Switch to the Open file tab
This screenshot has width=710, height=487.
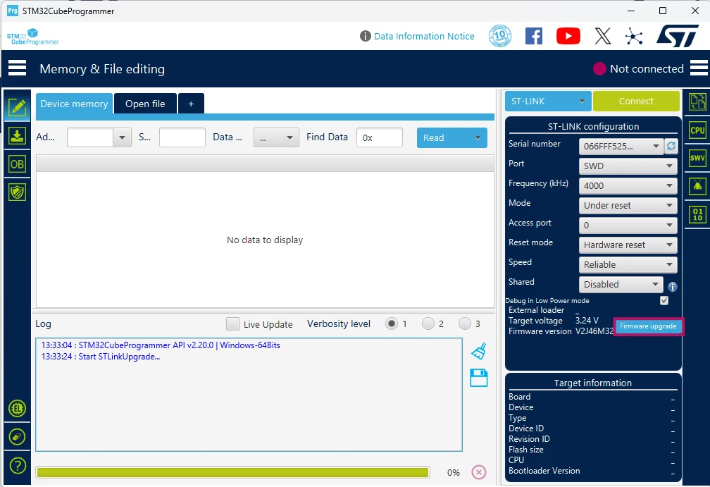pyautogui.click(x=145, y=104)
